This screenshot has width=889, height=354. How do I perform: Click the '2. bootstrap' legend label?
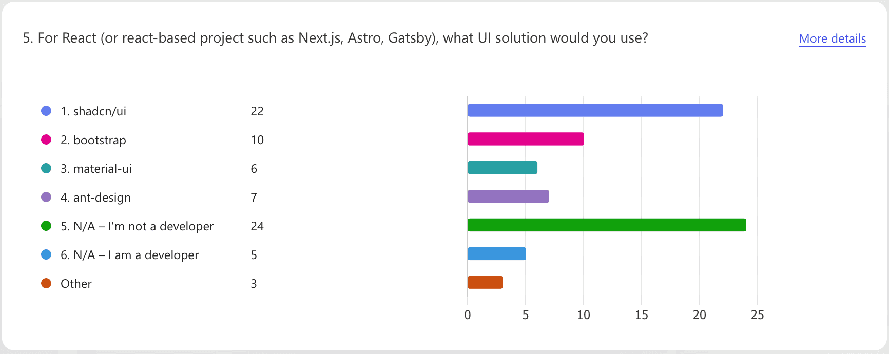pos(93,140)
